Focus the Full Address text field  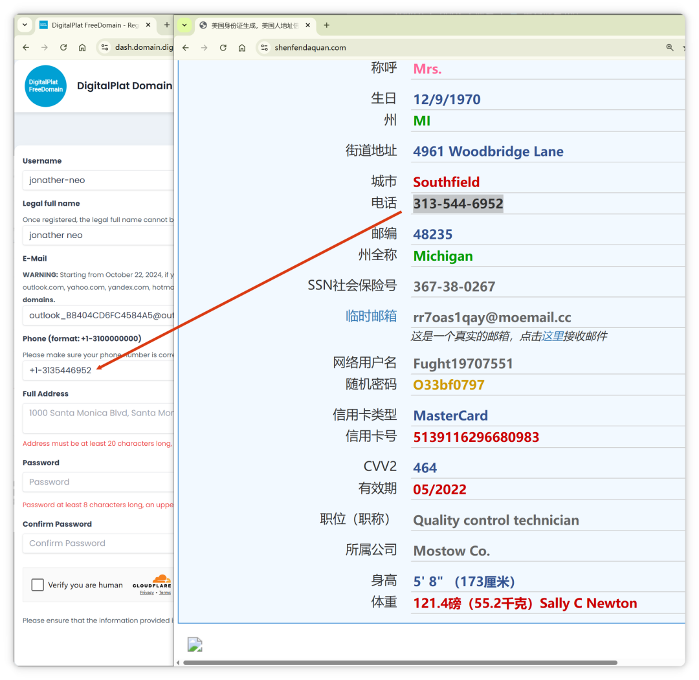[98, 418]
